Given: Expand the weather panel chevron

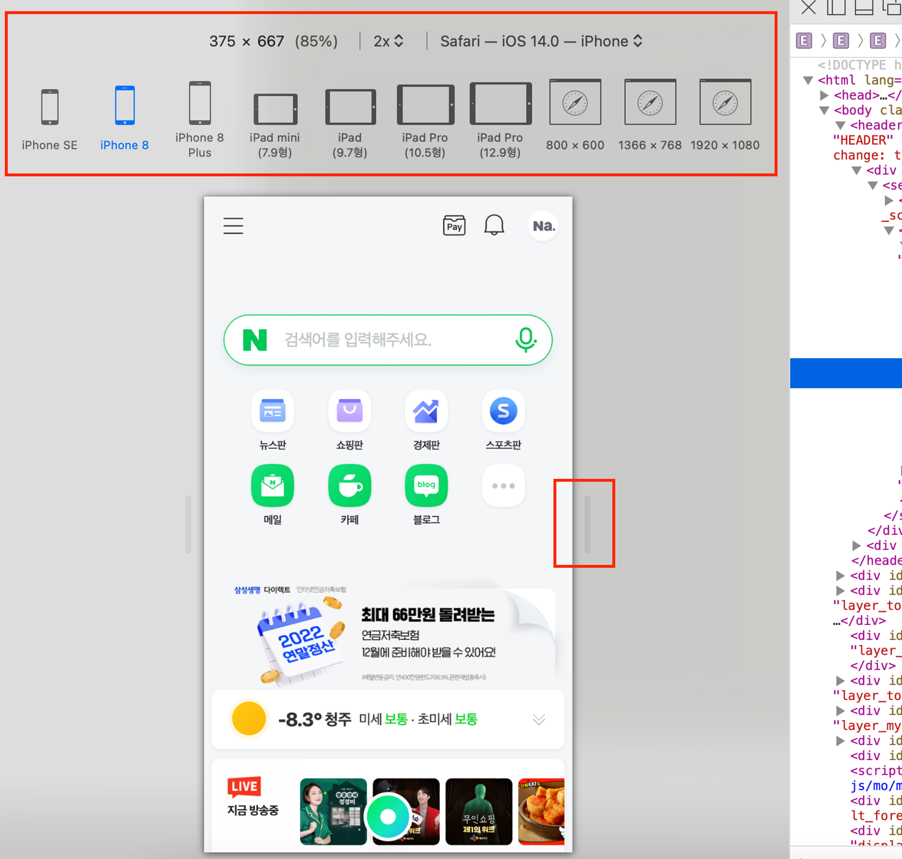Looking at the screenshot, I should [538, 719].
